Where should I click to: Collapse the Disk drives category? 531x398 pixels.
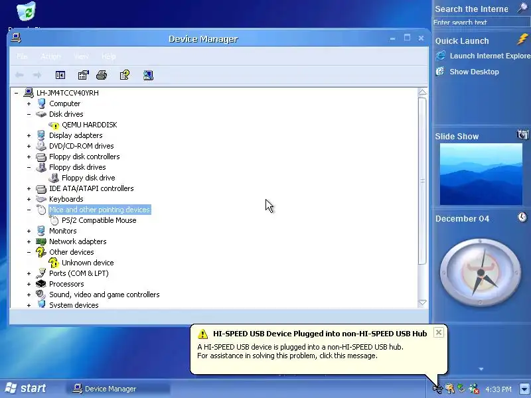click(29, 114)
